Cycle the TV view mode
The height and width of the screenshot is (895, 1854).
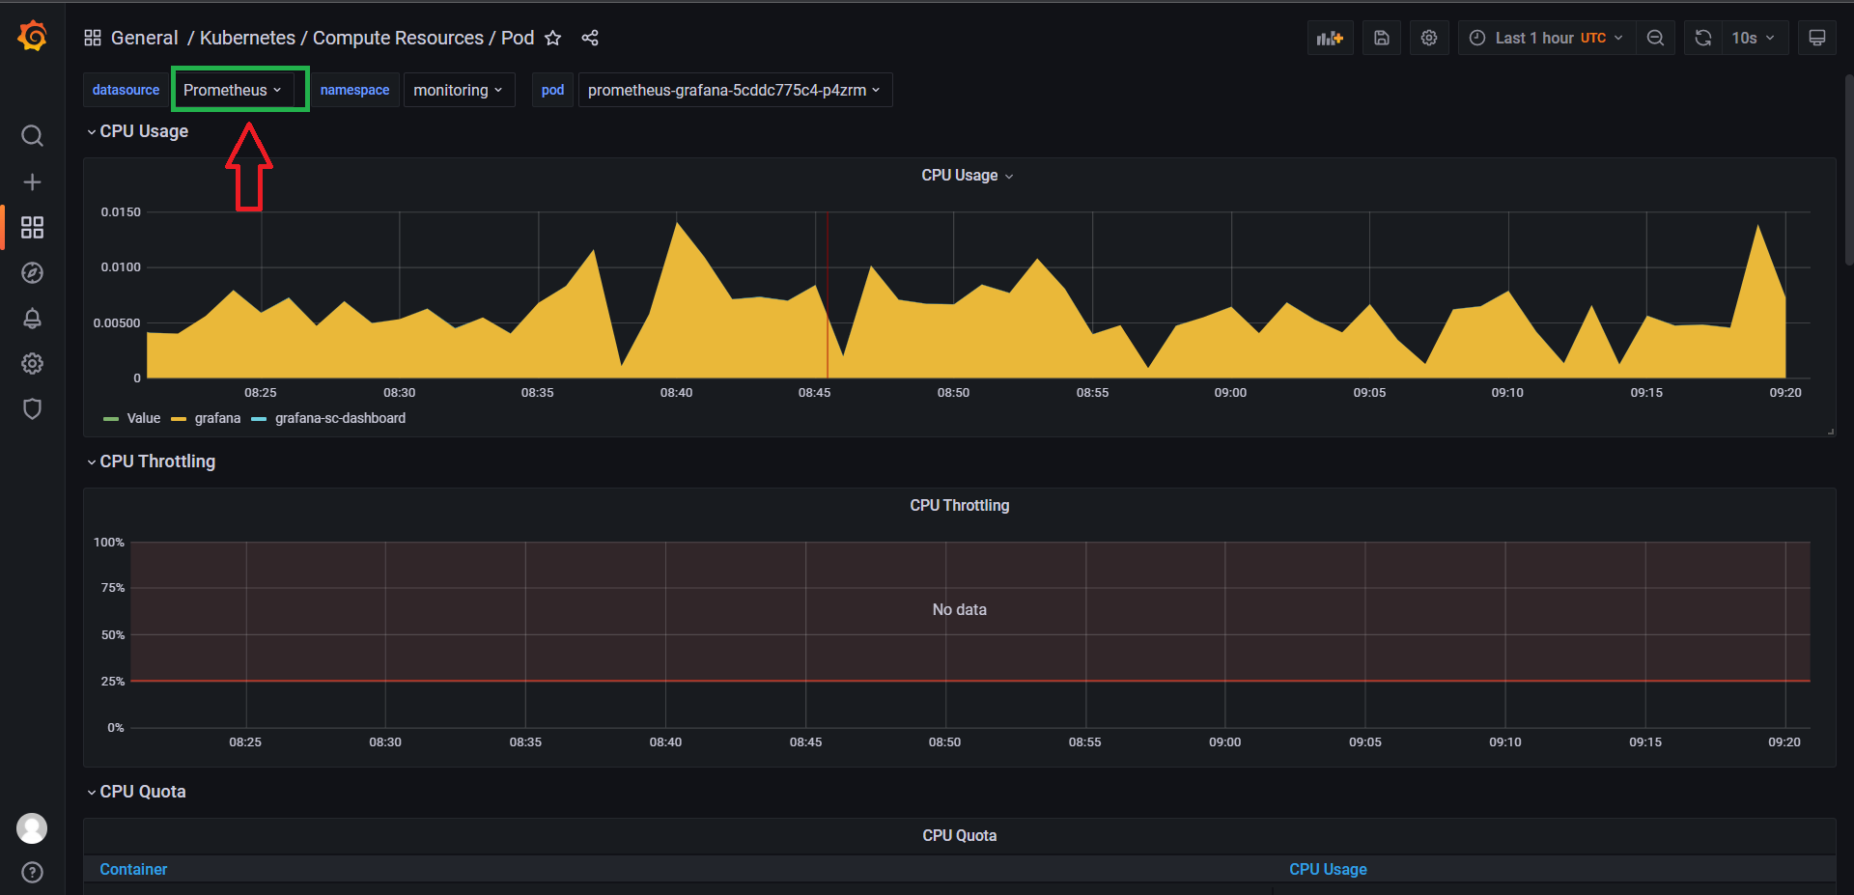(x=1816, y=38)
